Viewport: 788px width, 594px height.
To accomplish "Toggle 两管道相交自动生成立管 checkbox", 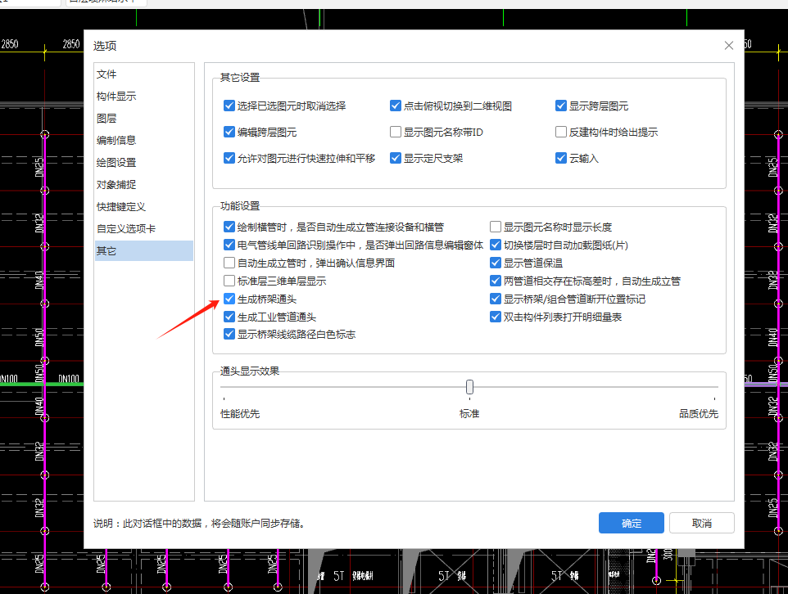I will coord(496,281).
